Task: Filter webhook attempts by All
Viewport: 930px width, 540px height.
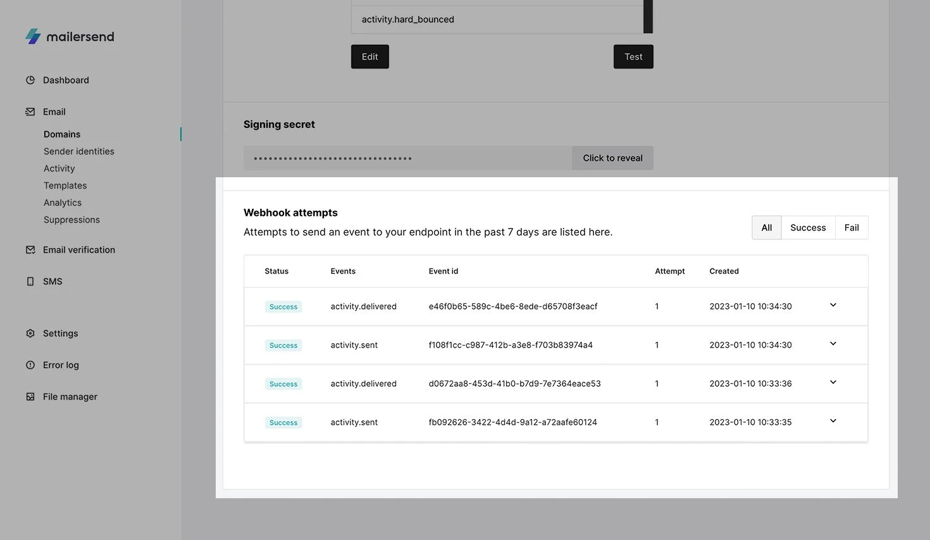Action: point(766,228)
